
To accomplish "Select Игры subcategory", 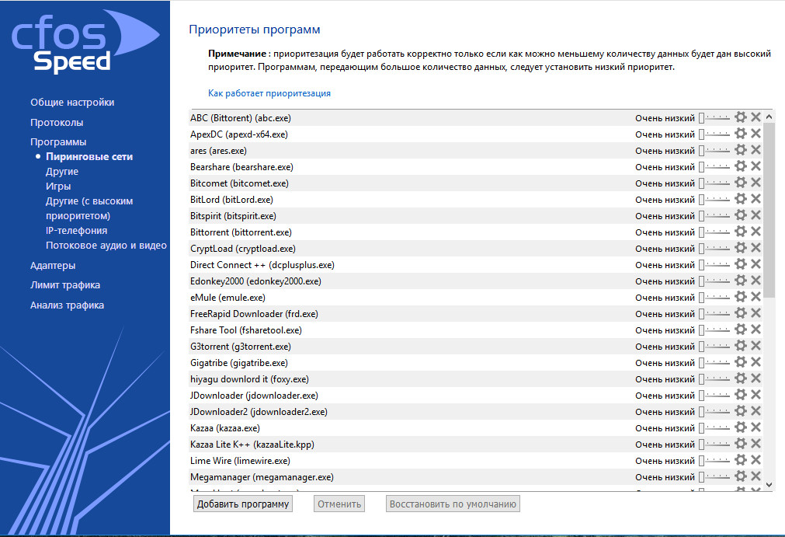I will (58, 186).
